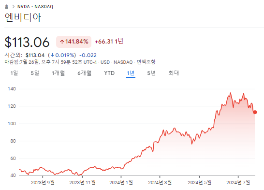Click the 100 y-axis label
The width and height of the screenshot is (264, 190).
click(x=12, y=124)
